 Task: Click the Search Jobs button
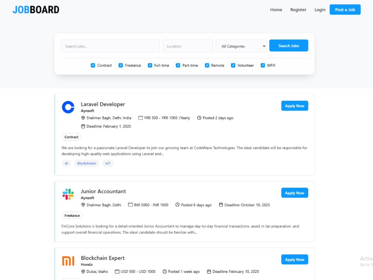tap(289, 45)
